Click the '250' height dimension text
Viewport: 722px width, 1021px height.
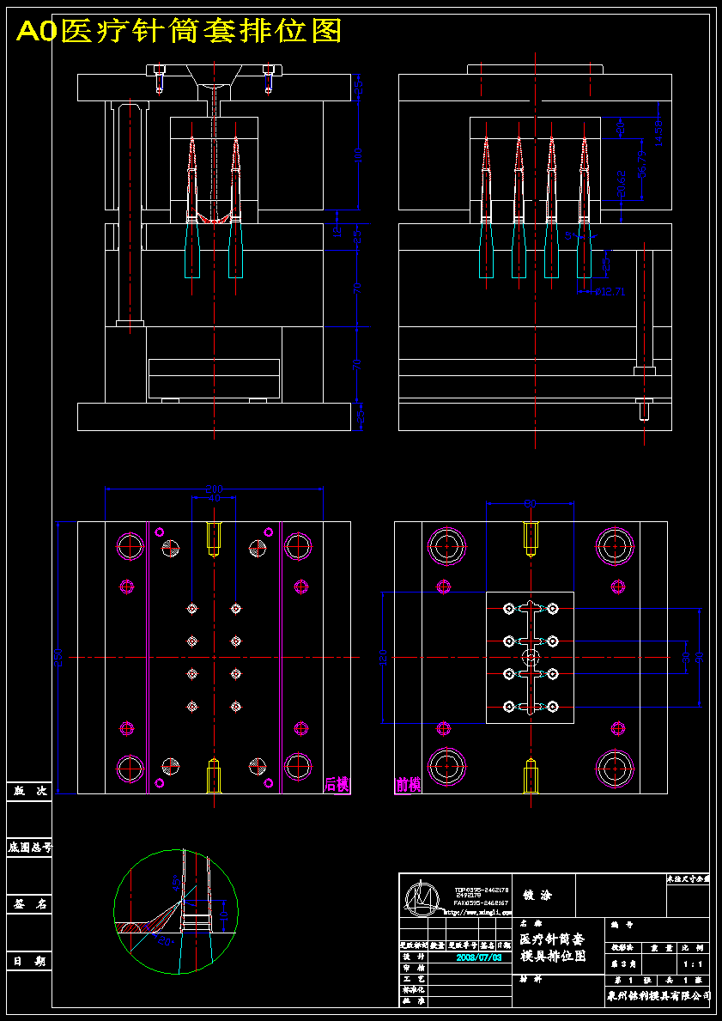tap(58, 657)
